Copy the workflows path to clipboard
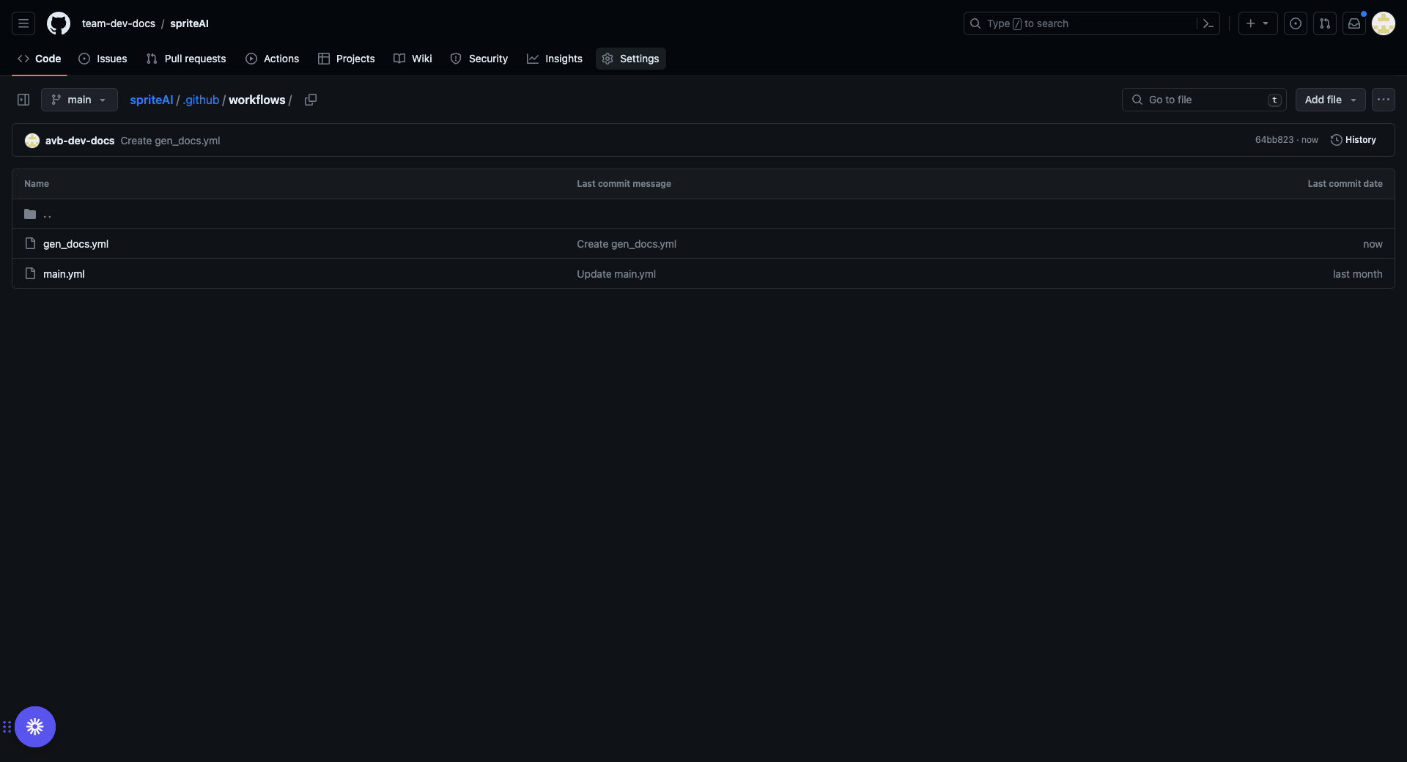The height and width of the screenshot is (762, 1407). click(311, 100)
